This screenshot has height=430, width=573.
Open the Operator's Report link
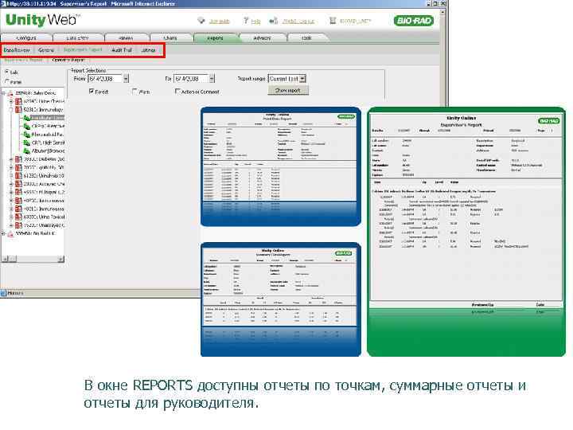tap(68, 60)
